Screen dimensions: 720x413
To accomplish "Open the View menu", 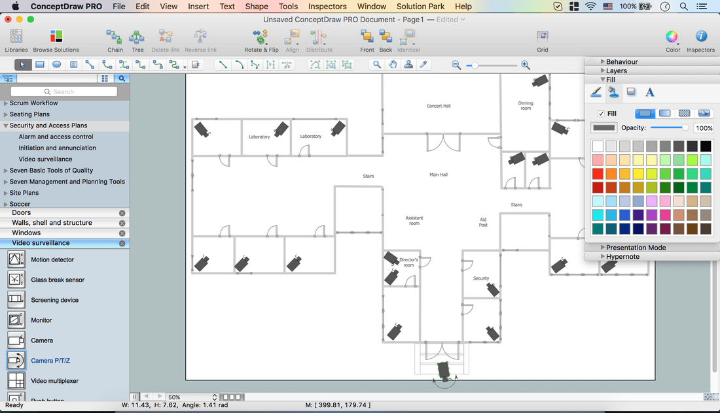I will coord(168,7).
